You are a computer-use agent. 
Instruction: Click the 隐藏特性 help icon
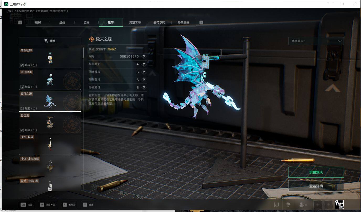click(144, 87)
